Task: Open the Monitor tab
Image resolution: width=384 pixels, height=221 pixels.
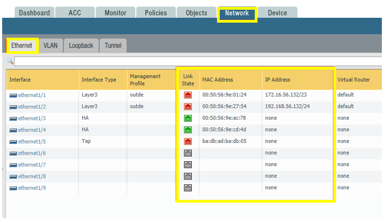Action: 115,13
